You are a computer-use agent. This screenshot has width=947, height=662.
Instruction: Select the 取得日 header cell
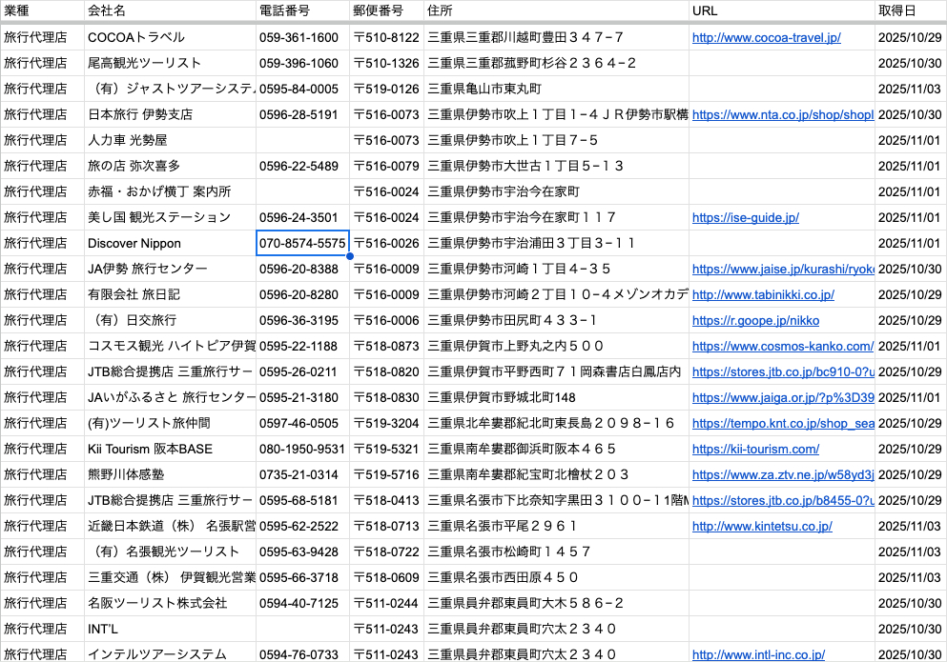click(911, 10)
